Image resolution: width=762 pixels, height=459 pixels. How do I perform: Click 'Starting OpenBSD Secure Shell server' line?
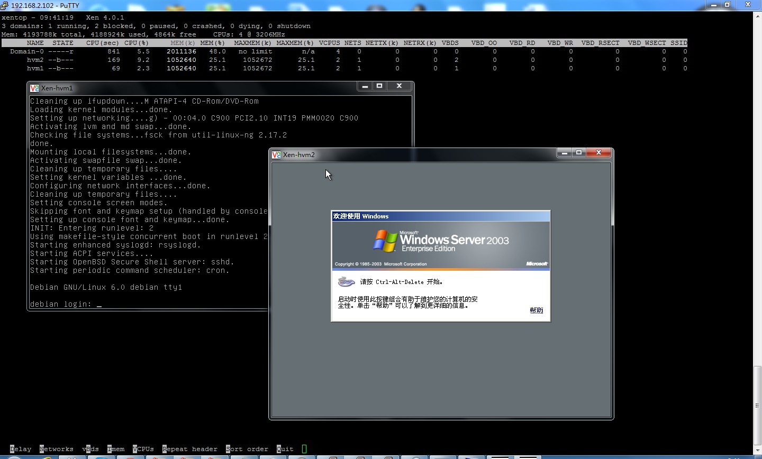pos(132,262)
